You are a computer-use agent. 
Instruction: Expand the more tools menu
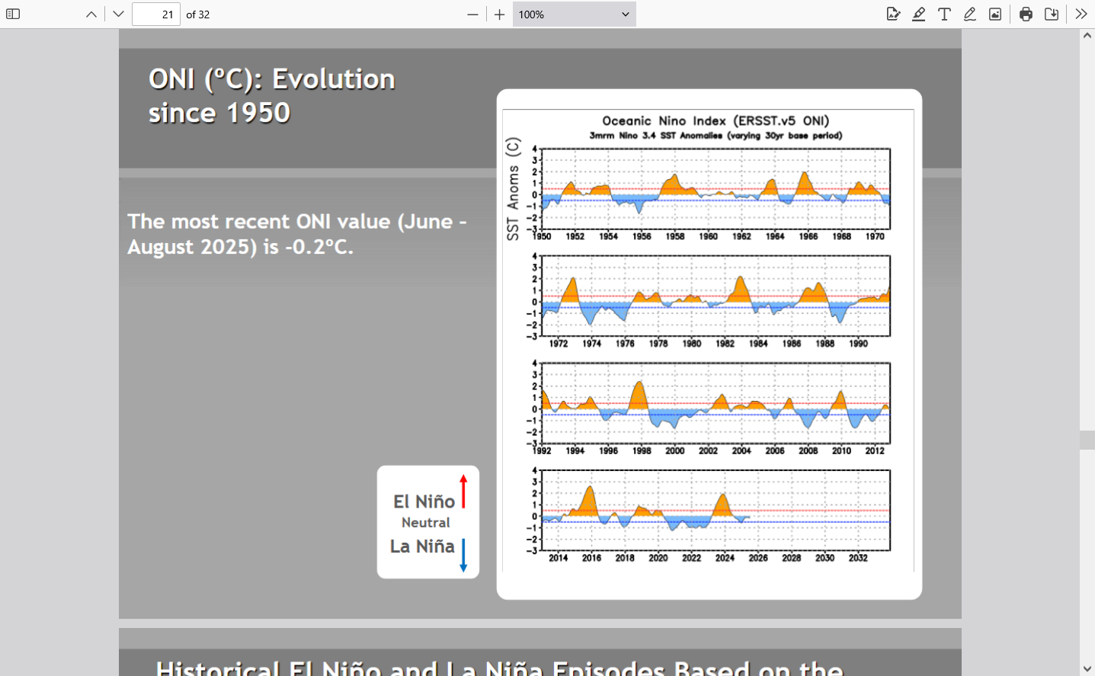click(1081, 14)
